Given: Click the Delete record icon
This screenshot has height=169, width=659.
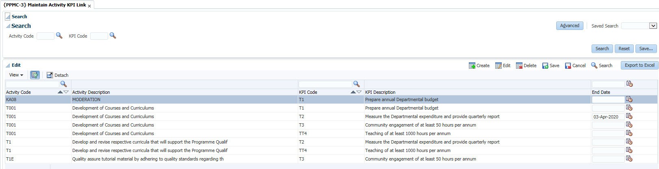Looking at the screenshot, I should (x=519, y=65).
